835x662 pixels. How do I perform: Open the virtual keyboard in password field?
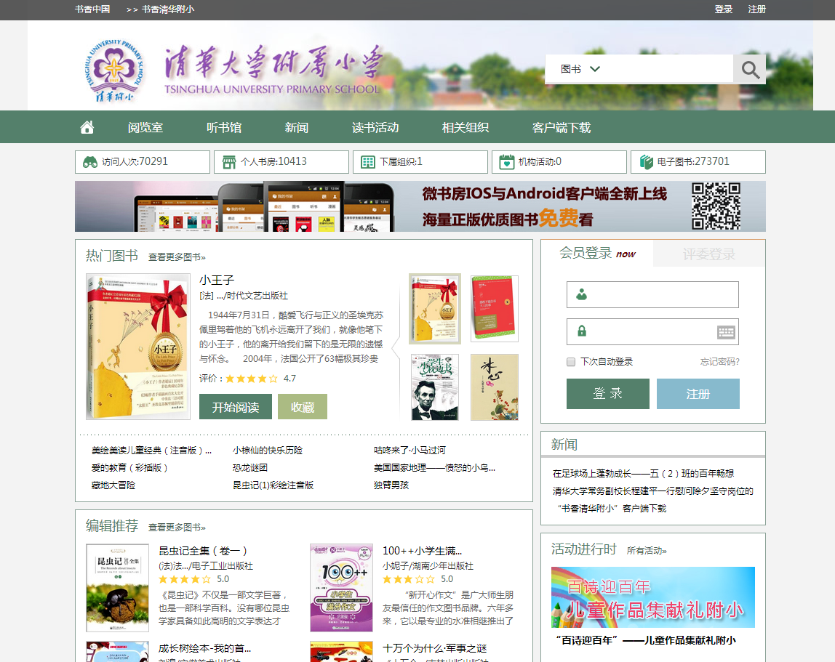pos(726,332)
